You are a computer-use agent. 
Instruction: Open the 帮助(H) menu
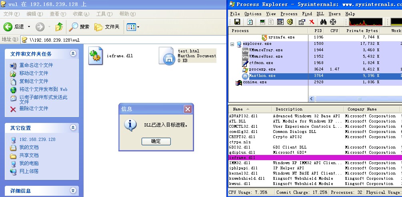point(128,14)
